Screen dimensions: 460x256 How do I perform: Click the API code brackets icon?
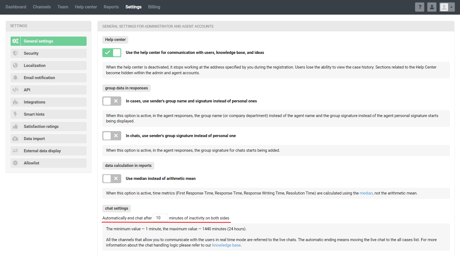tap(15, 90)
